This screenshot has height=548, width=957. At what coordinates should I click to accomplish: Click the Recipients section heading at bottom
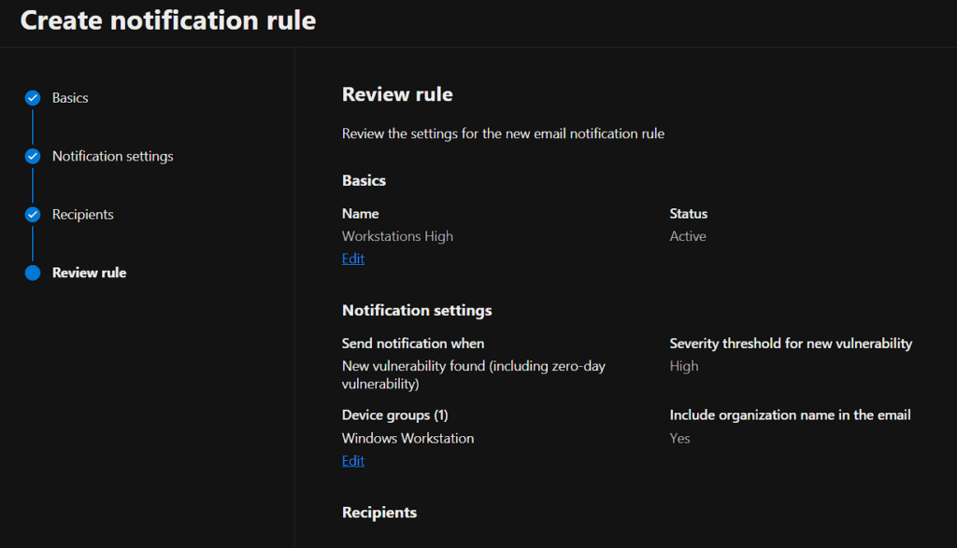click(x=379, y=513)
